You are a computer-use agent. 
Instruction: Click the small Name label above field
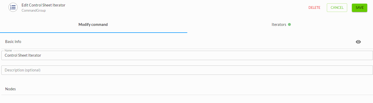[x=9, y=50]
